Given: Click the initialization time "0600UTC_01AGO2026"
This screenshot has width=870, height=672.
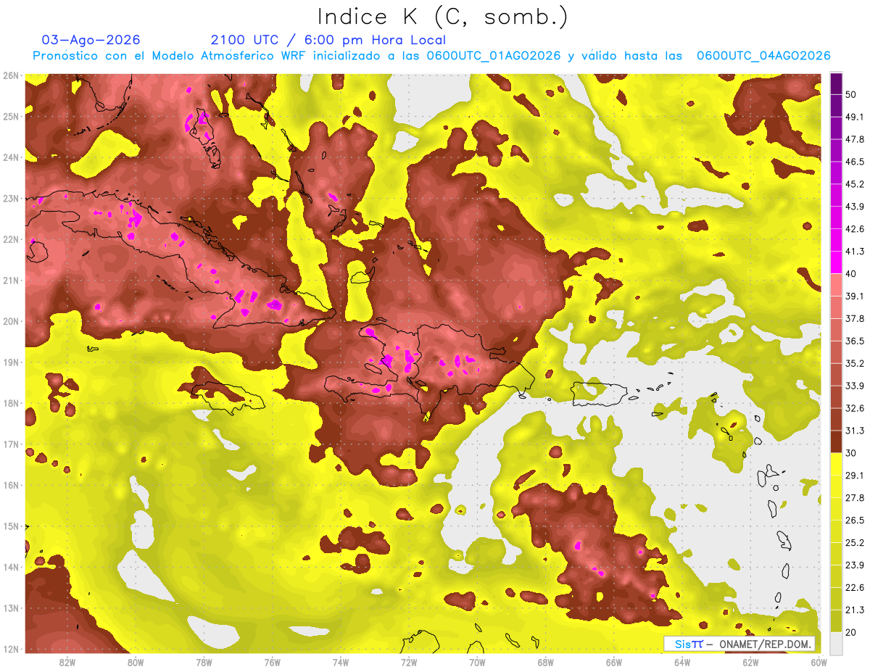Looking at the screenshot, I should (494, 56).
